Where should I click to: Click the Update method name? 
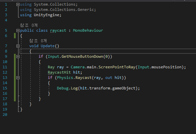(x=48, y=46)
